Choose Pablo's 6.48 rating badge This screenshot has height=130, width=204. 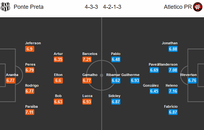click(116, 59)
